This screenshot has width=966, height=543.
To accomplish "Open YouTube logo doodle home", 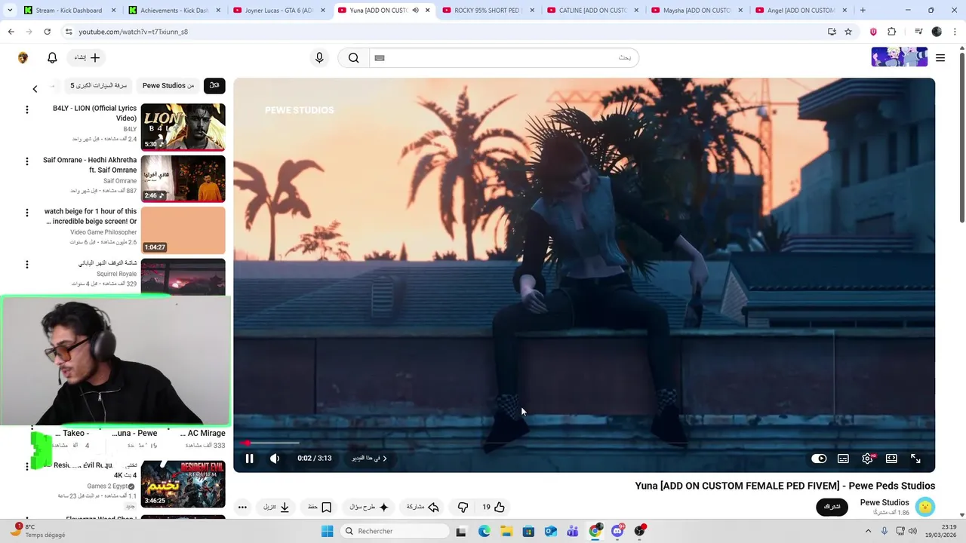I will coord(899,57).
